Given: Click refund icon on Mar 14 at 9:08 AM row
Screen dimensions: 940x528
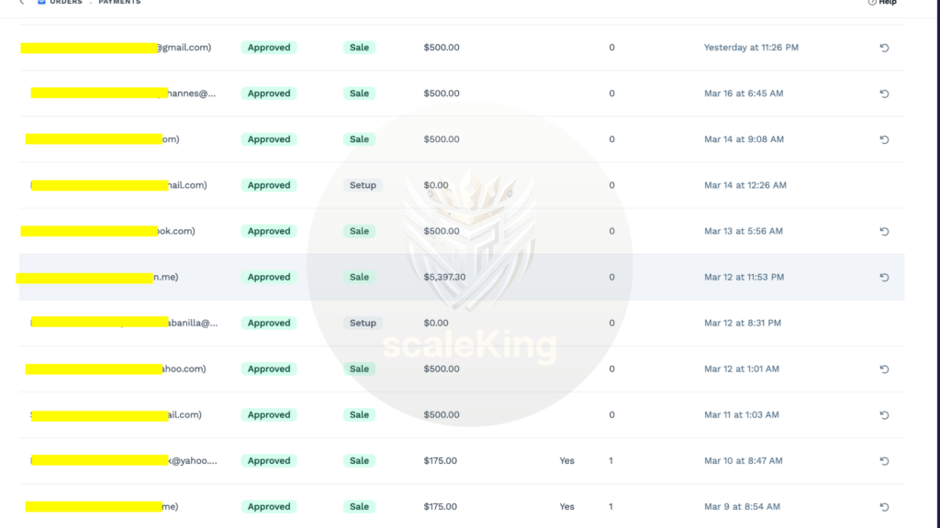Looking at the screenshot, I should [884, 139].
